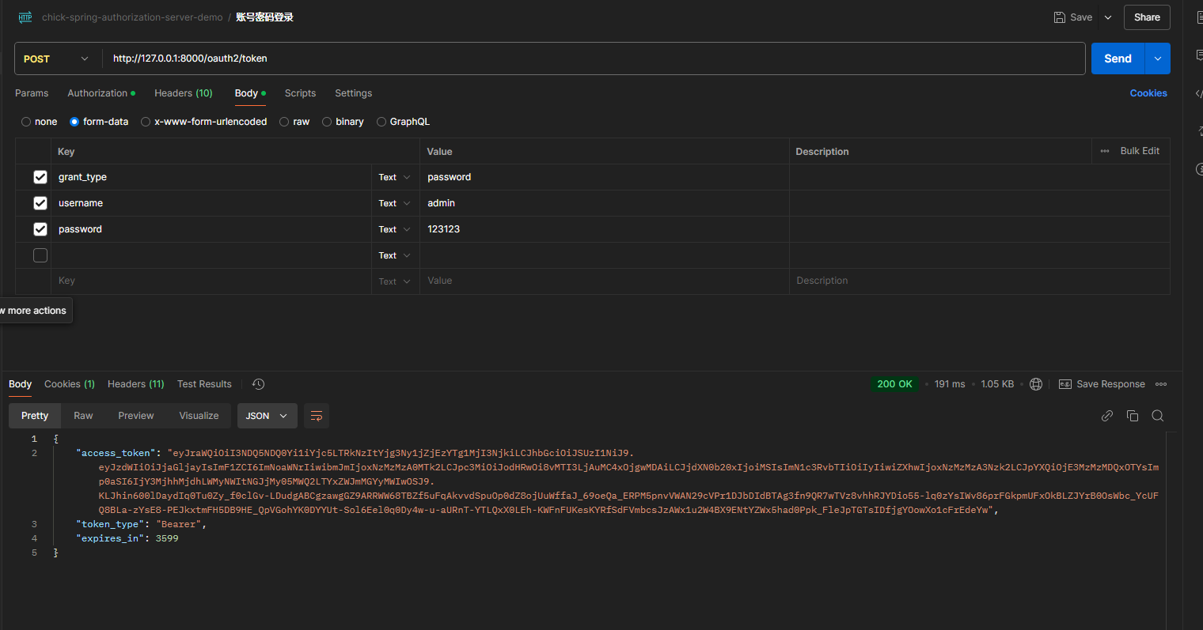
Task: Uncheck the password row checkbox
Action: coord(40,229)
